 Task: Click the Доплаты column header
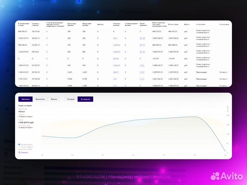point(100,25)
